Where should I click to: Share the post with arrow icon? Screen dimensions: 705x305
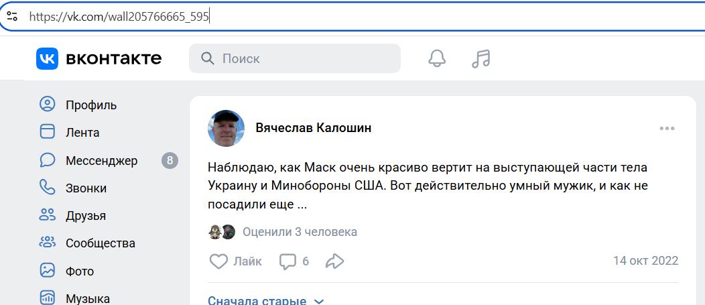pos(334,261)
